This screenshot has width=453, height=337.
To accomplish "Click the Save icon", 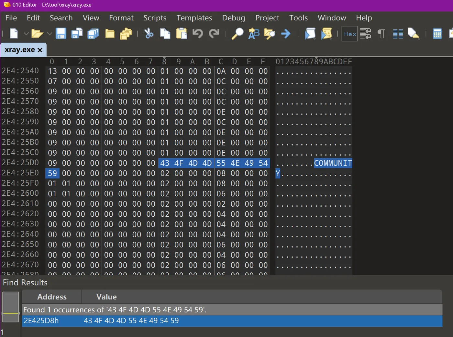I will tap(61, 34).
